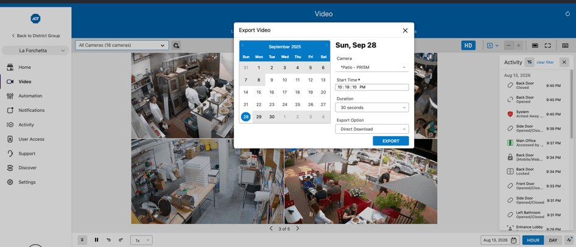Screen dimensions: 576x247
Task: Open Front Door 9:33 PM event
Action: pyautogui.click(x=535, y=186)
